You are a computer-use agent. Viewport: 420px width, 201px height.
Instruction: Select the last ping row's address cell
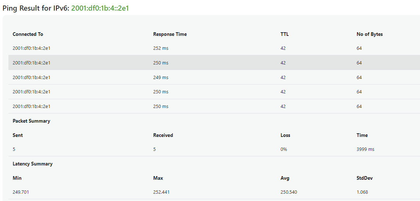tap(32, 106)
